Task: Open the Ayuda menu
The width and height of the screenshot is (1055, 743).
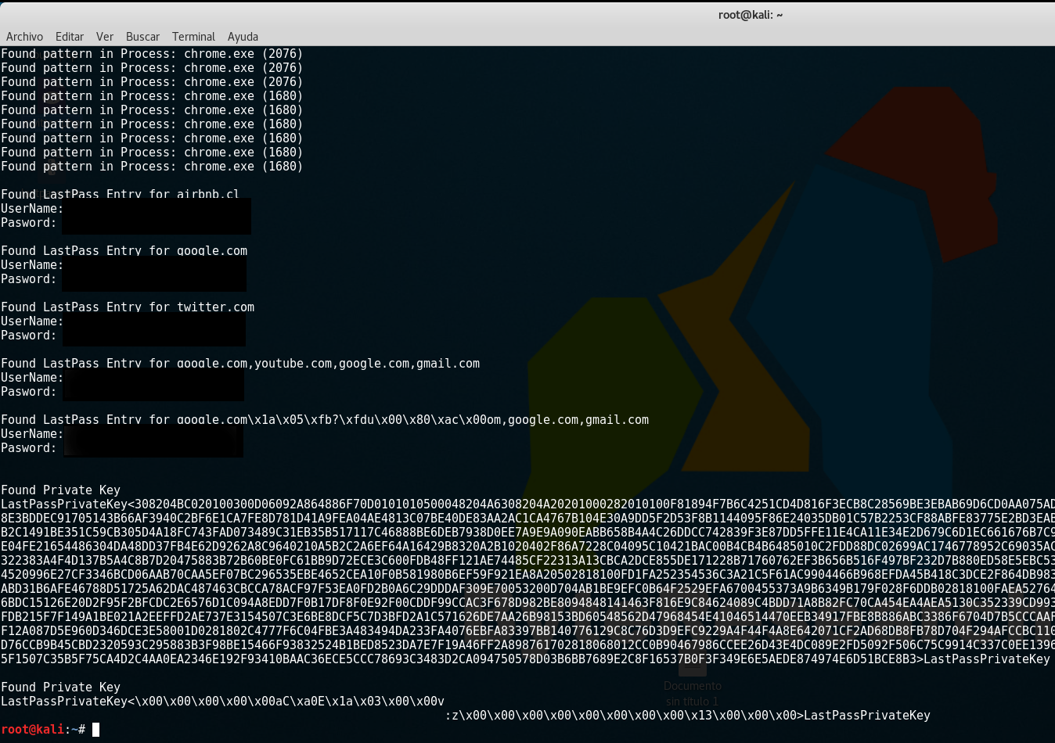Action: pyautogui.click(x=243, y=37)
